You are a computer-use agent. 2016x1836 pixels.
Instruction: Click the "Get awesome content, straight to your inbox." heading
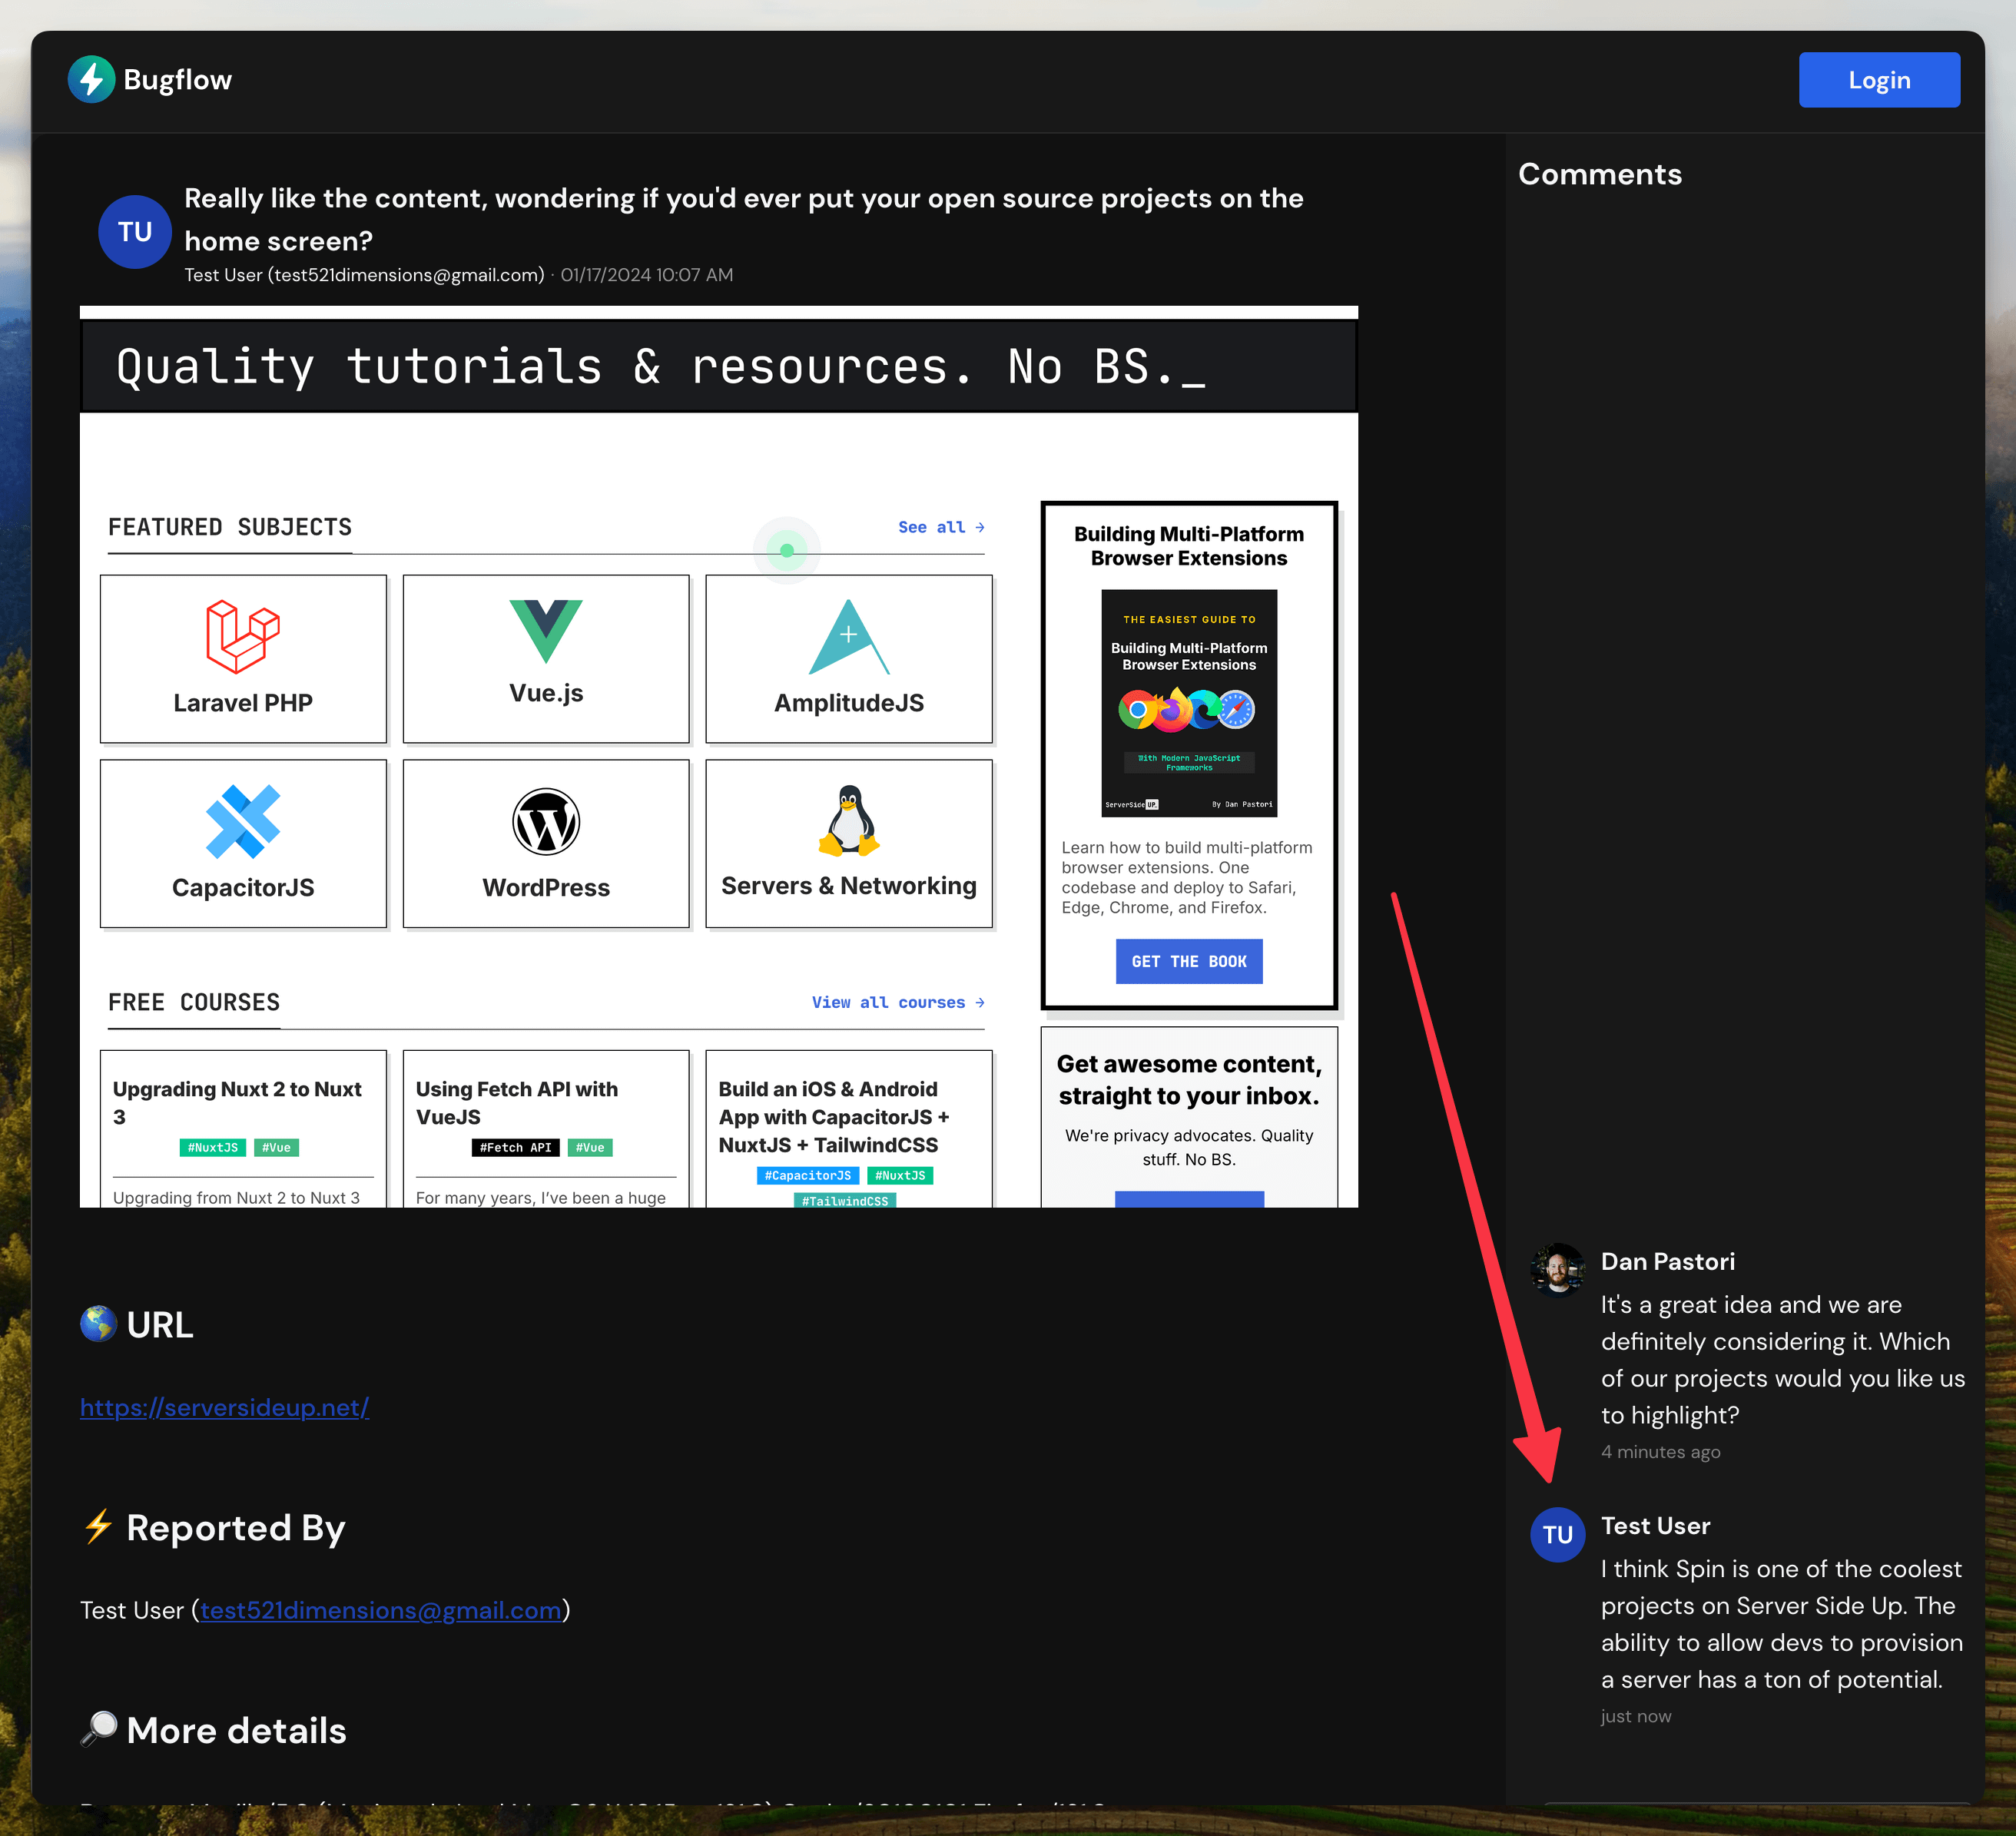[x=1189, y=1080]
